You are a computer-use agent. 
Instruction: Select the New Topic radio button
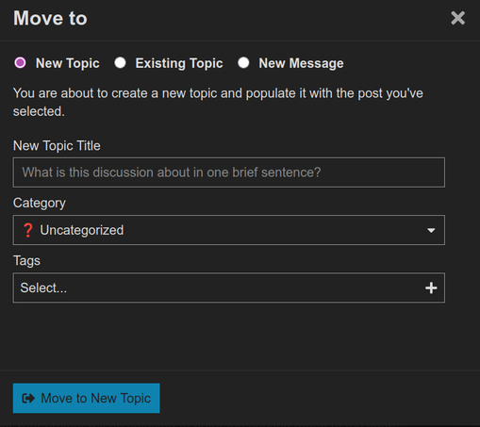click(x=20, y=63)
